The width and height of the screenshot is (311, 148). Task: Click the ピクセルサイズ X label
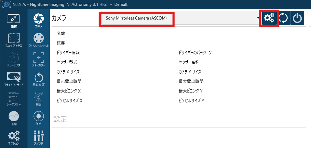click(70, 100)
